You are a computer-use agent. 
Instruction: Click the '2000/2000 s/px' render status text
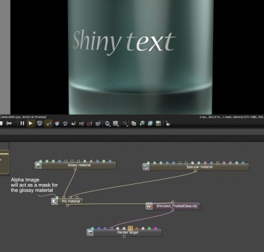pos(24,117)
